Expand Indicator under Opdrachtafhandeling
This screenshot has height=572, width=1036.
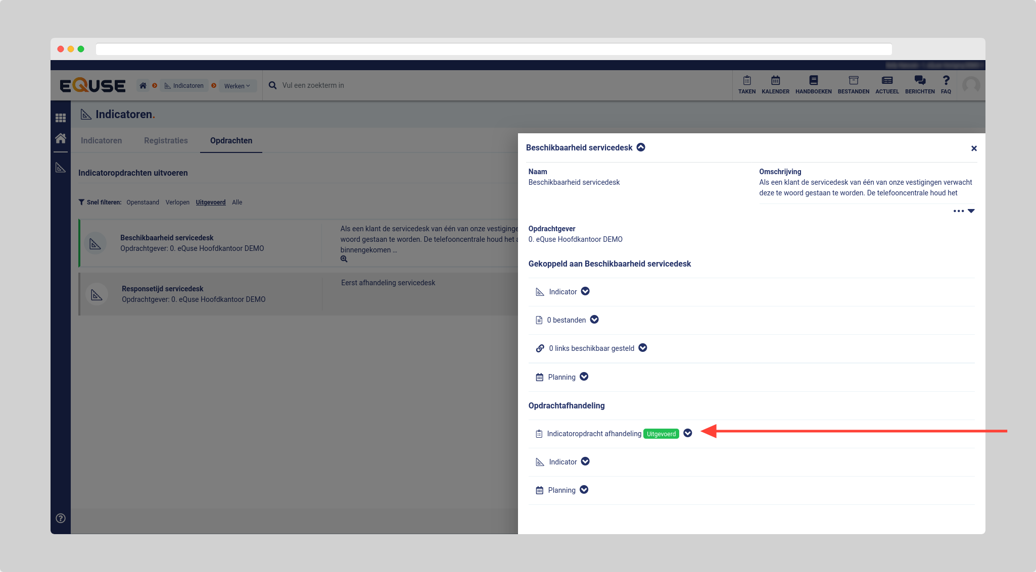(585, 461)
